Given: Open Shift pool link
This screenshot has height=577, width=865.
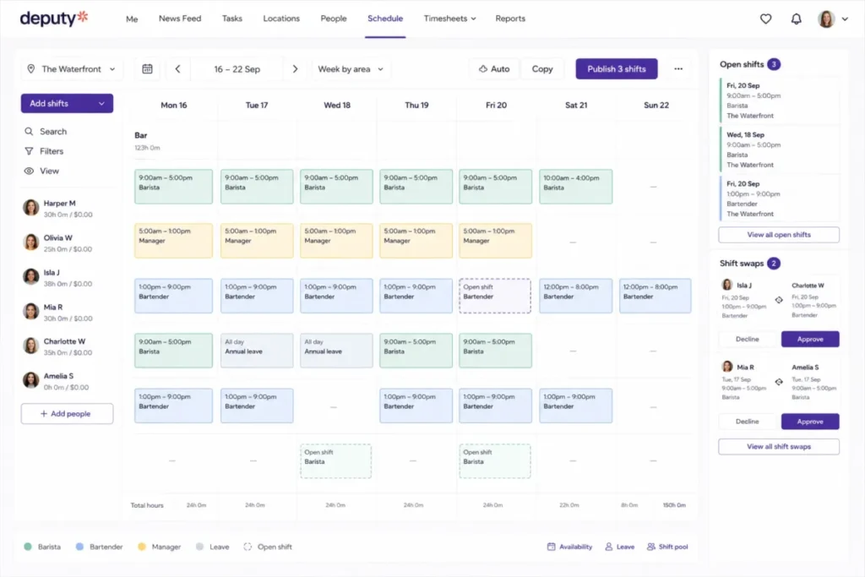Looking at the screenshot, I should pos(667,547).
